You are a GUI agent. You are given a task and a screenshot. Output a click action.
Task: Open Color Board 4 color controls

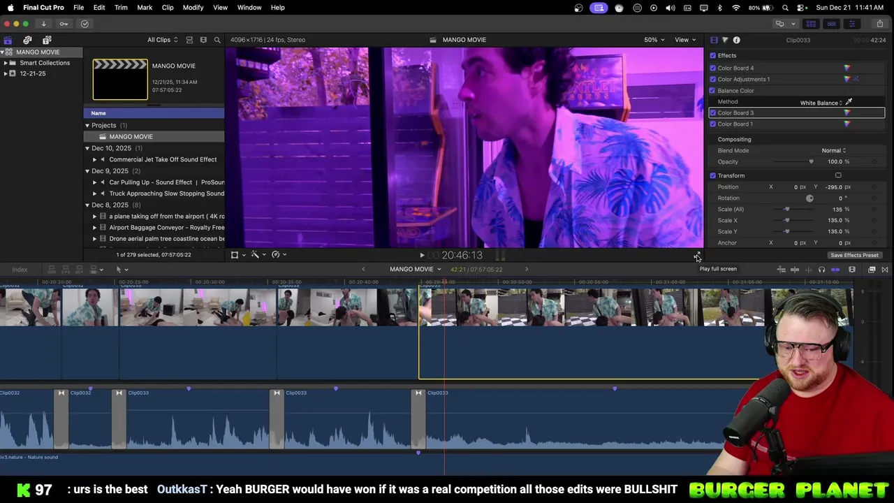coord(847,68)
